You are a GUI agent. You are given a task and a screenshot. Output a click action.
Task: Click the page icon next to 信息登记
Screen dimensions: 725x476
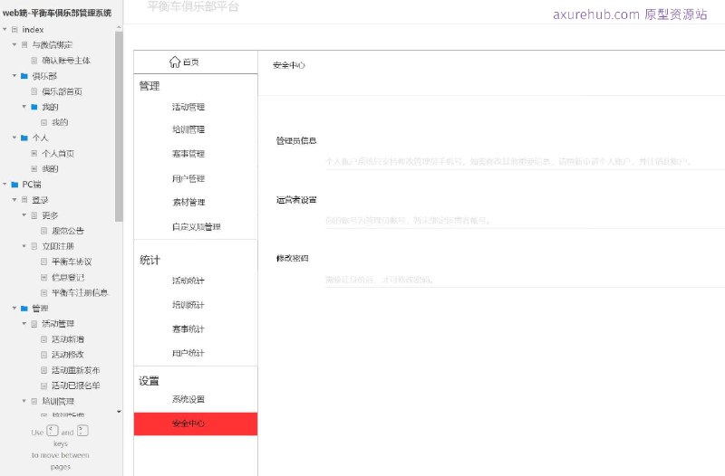[x=43, y=277]
